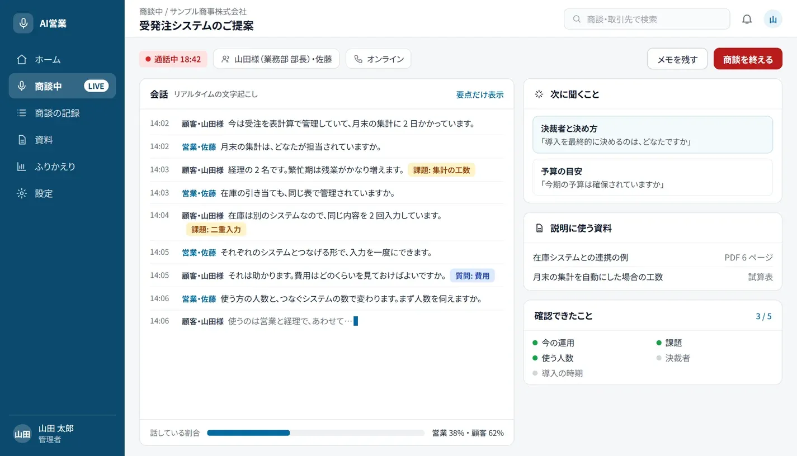
Task: Click the magnifier icon in search box
Action: tap(577, 19)
